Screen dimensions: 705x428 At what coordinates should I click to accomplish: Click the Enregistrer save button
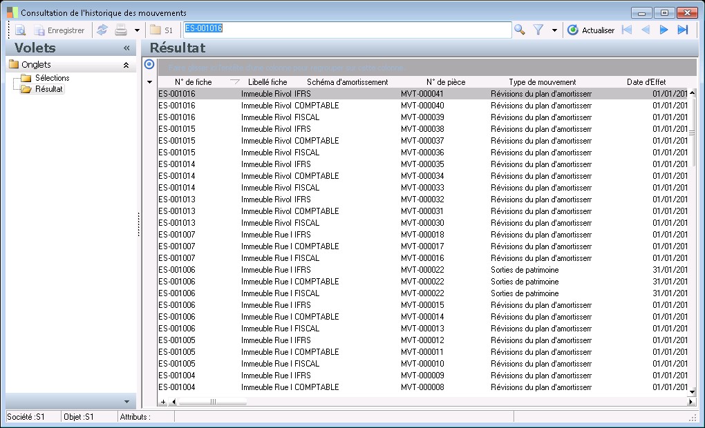59,30
